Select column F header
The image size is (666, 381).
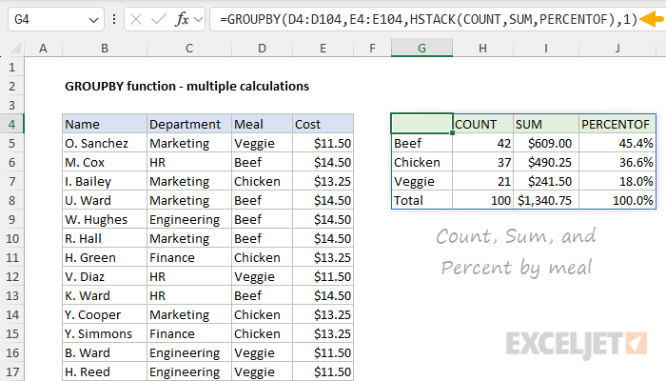click(372, 49)
